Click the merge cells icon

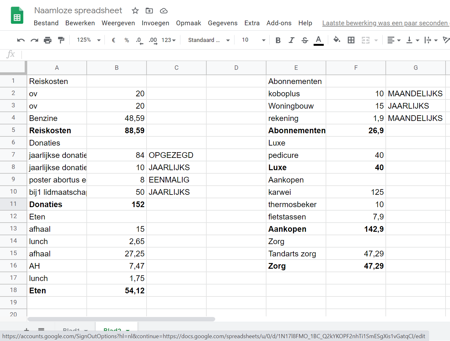tap(366, 40)
